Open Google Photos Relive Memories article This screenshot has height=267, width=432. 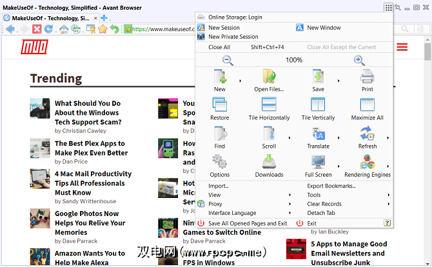click(90, 223)
